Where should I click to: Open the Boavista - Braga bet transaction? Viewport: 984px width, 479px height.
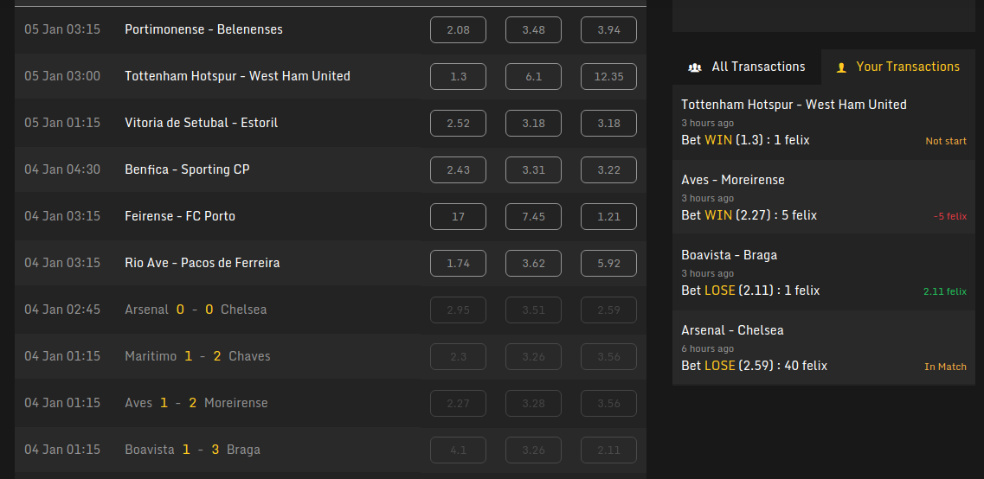(824, 272)
